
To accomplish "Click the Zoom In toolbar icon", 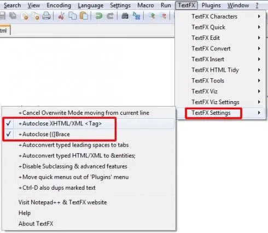I will coord(152,16).
